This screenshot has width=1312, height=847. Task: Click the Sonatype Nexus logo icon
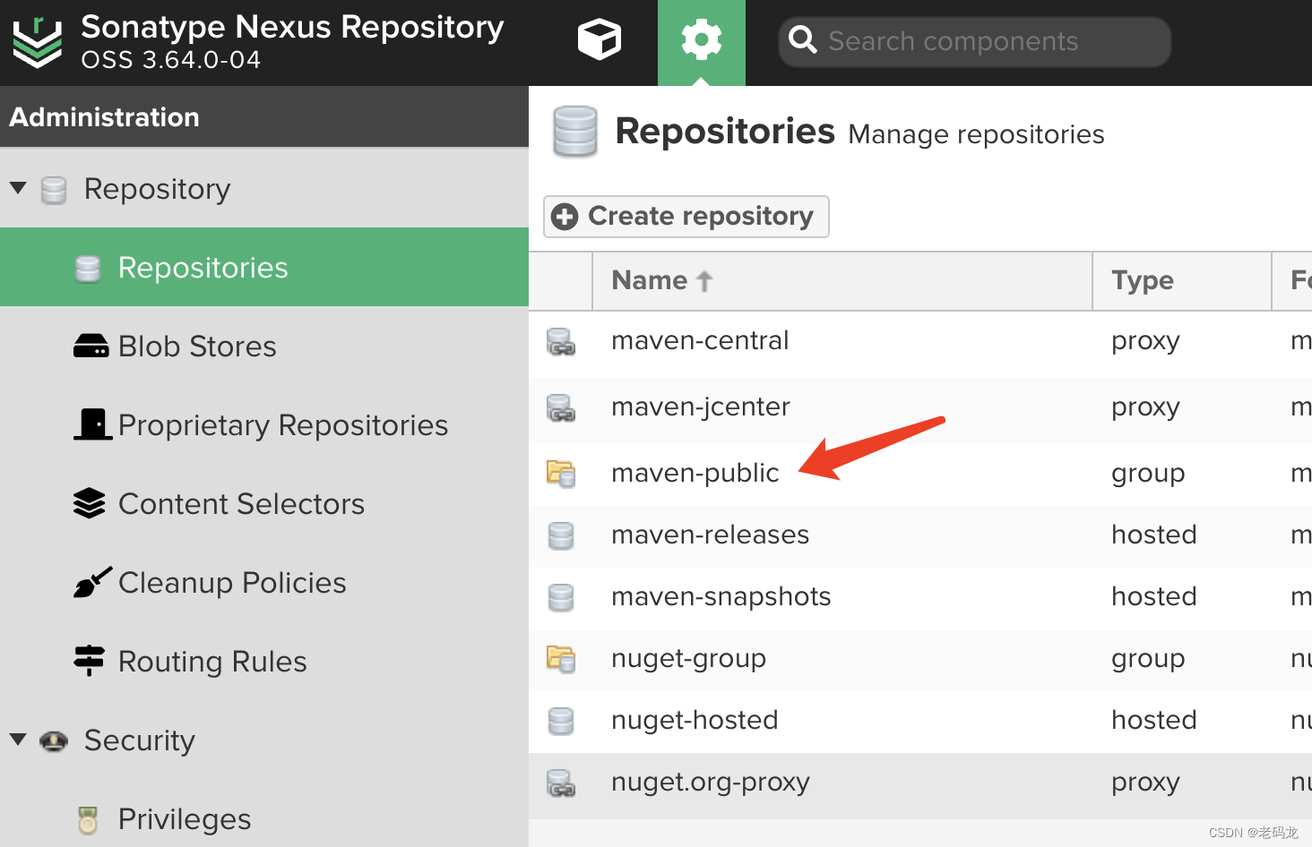[x=38, y=41]
